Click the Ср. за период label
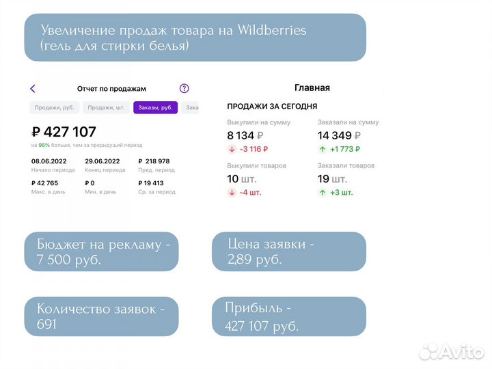The height and width of the screenshot is (369, 492). [157, 192]
